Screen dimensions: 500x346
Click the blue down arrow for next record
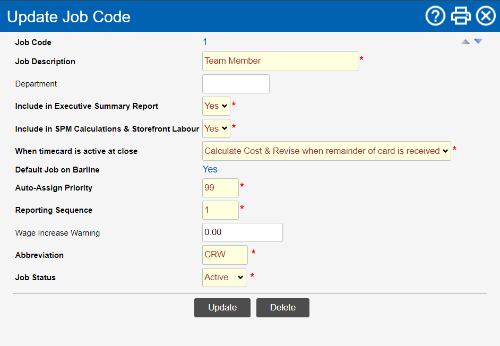478,41
